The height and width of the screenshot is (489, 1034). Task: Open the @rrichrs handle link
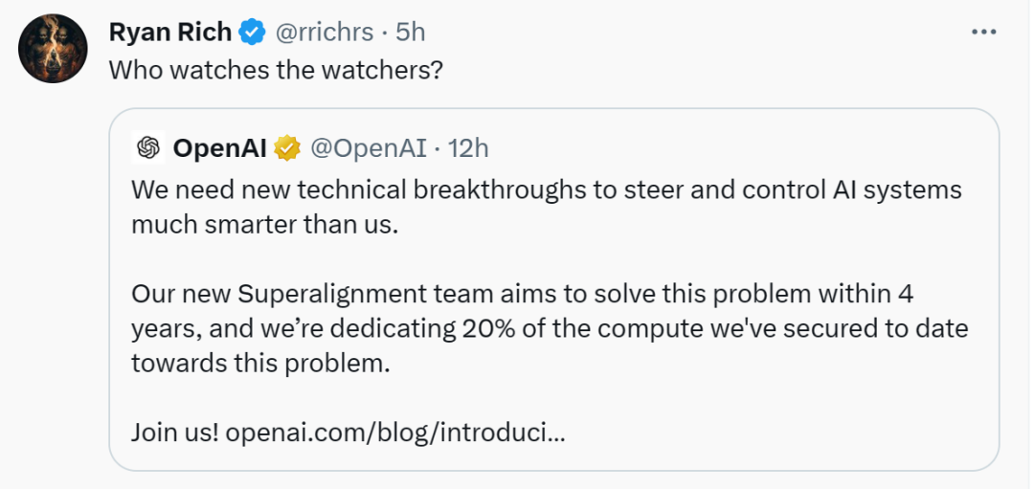[x=324, y=32]
